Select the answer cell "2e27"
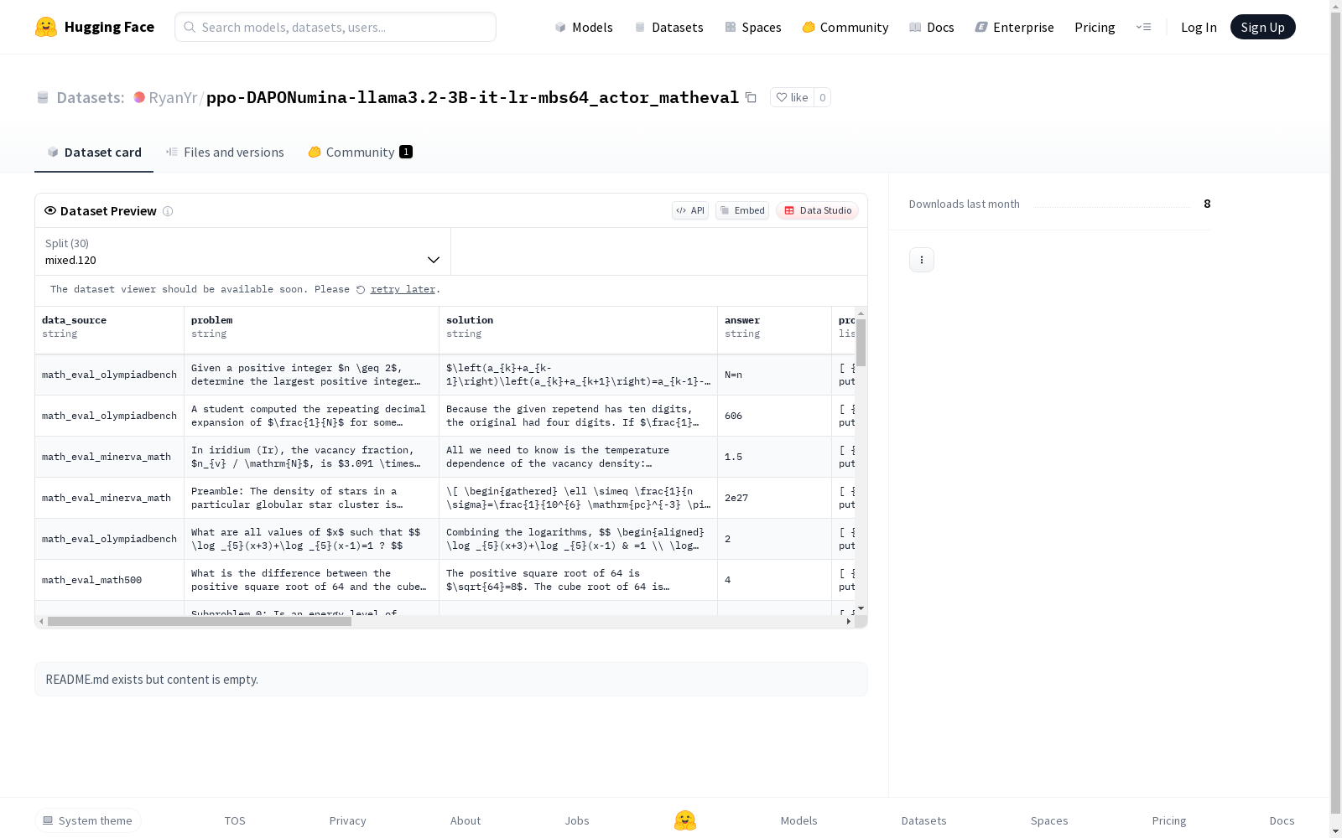Viewport: 1342px width, 838px height. click(x=774, y=498)
